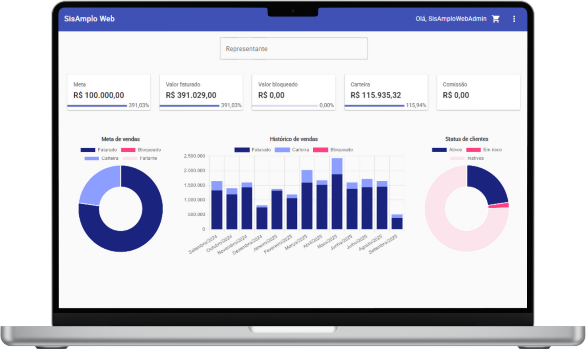Click the Maio/2025 bar in sales history
The image size is (586, 349).
[337, 196]
